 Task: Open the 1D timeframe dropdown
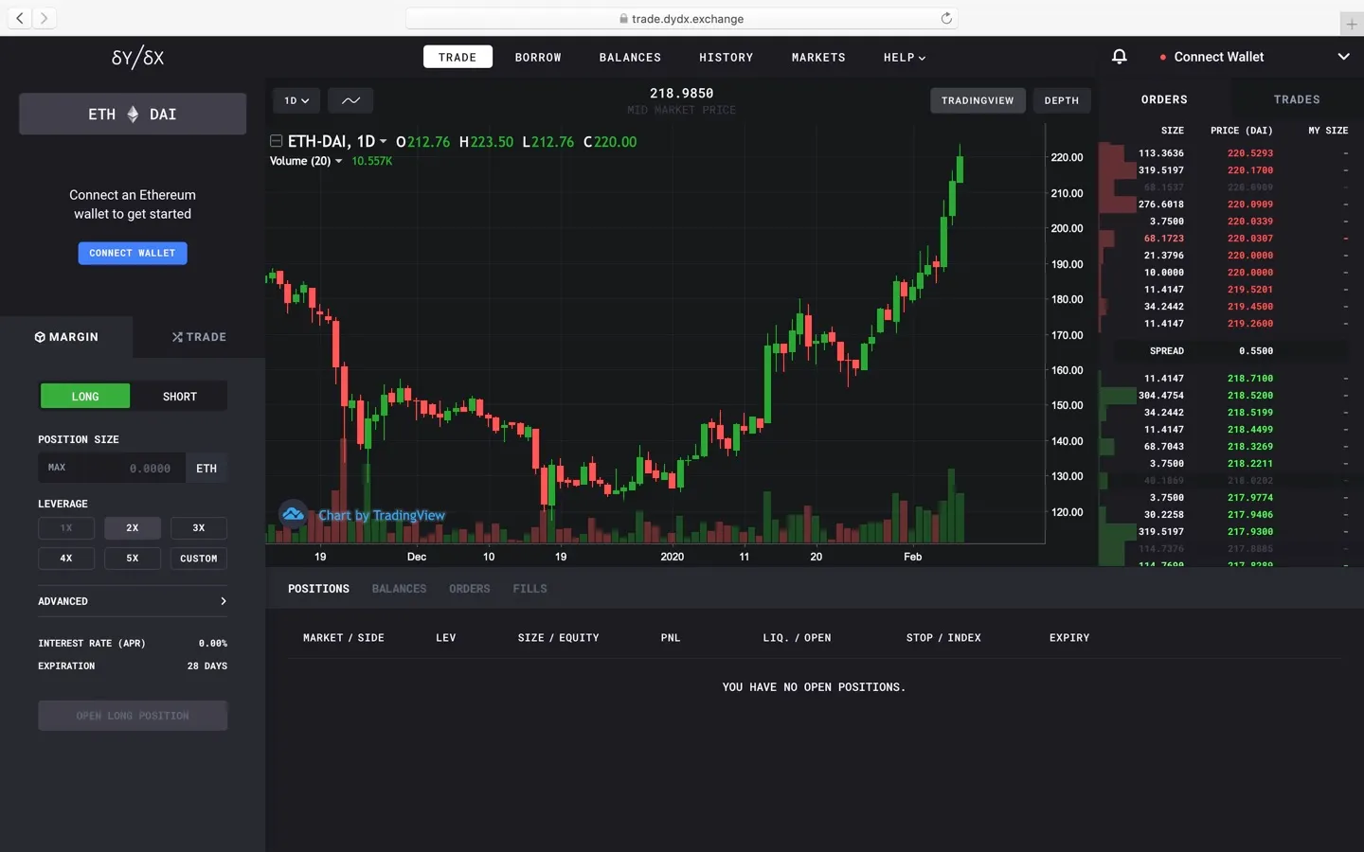pos(296,100)
